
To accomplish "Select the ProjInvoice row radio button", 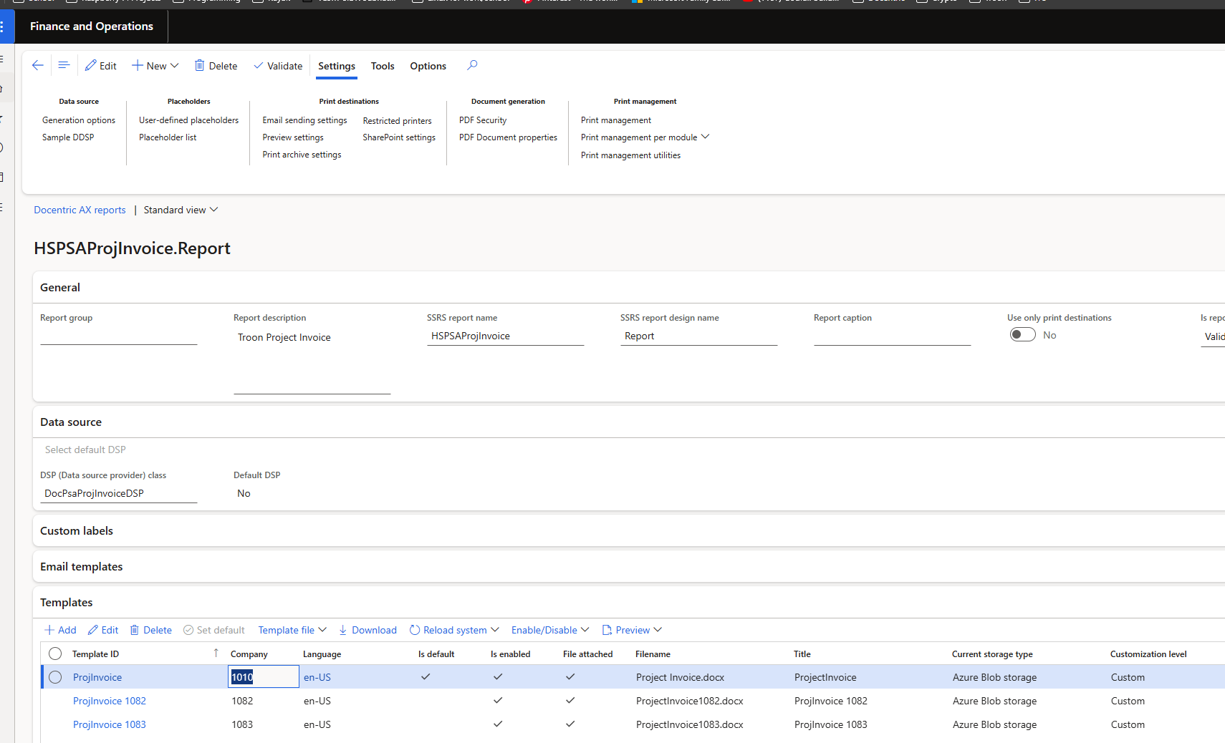I will click(x=55, y=677).
